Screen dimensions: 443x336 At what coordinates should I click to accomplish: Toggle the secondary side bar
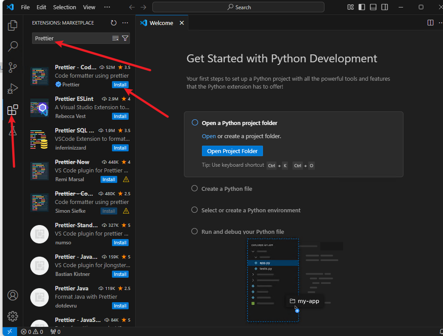tap(385, 7)
